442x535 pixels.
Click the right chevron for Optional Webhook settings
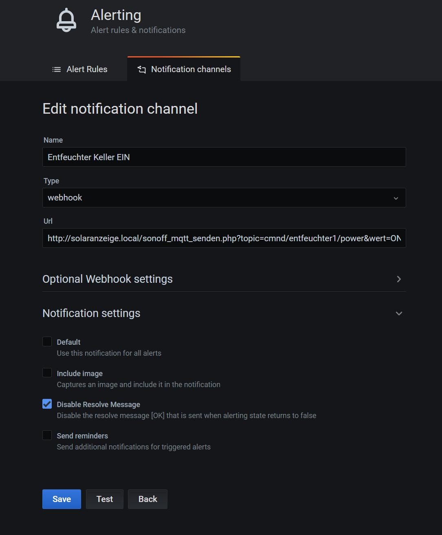click(399, 279)
